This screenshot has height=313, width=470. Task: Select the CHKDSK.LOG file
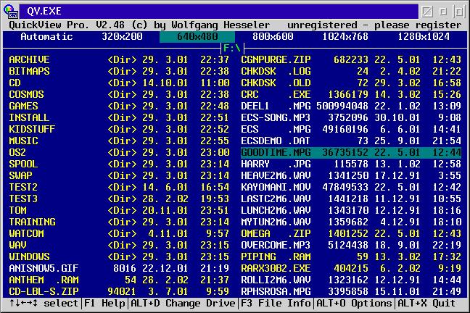(351, 71)
